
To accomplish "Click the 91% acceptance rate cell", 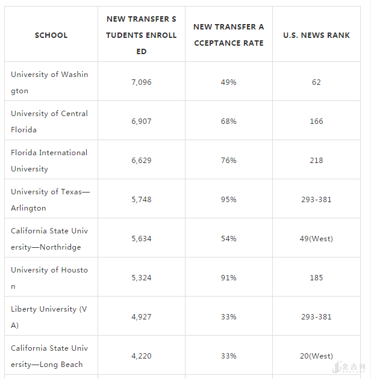I will pos(229,277).
